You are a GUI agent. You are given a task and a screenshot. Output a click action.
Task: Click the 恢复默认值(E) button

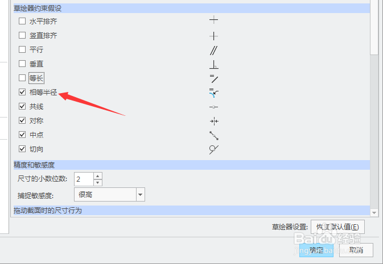coord(337,227)
